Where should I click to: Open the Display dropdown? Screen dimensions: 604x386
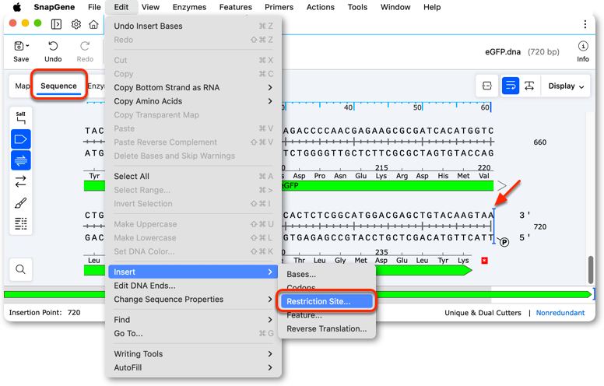click(567, 86)
